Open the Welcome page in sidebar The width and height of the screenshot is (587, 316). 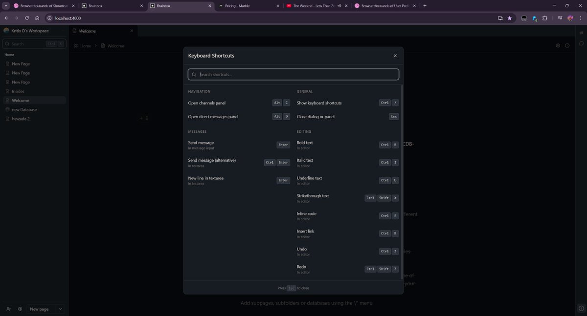pos(34,101)
